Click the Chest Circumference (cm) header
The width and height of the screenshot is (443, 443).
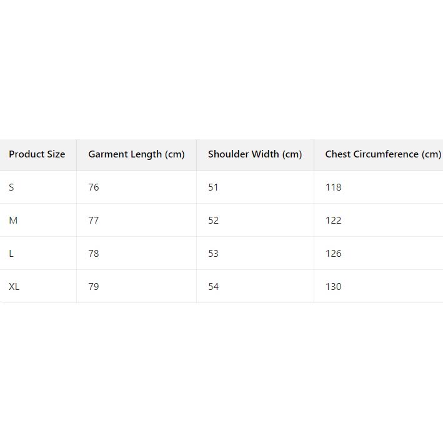[x=382, y=154]
